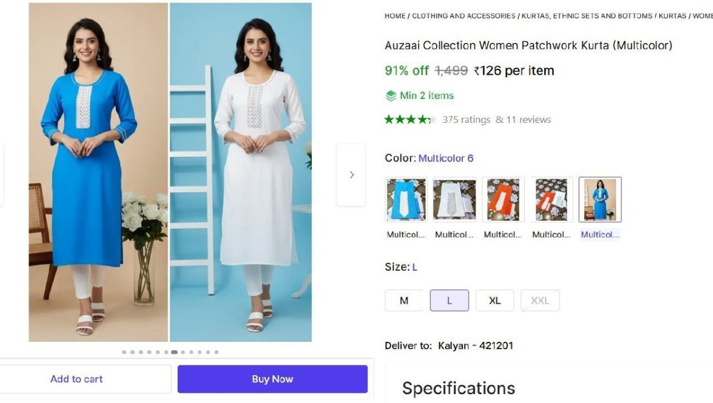713x403 pixels.
Task: Pick the orange kurta variant thumbnail
Action: (x=503, y=199)
